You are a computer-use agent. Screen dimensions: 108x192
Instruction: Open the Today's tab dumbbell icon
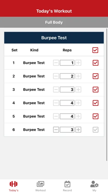[x=13, y=184]
